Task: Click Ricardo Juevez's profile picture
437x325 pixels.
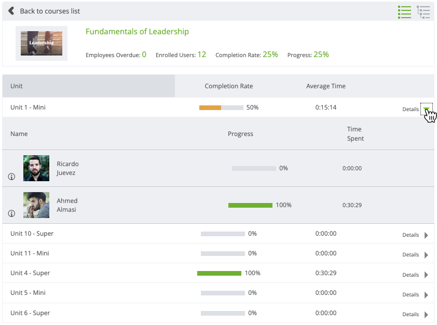Action: [x=36, y=168]
